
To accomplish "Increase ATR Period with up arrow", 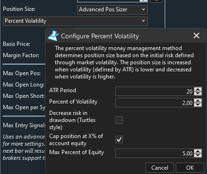I will click(198, 89).
